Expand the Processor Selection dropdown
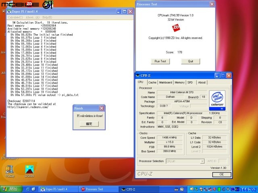258x193 pixels. click(x=202, y=161)
